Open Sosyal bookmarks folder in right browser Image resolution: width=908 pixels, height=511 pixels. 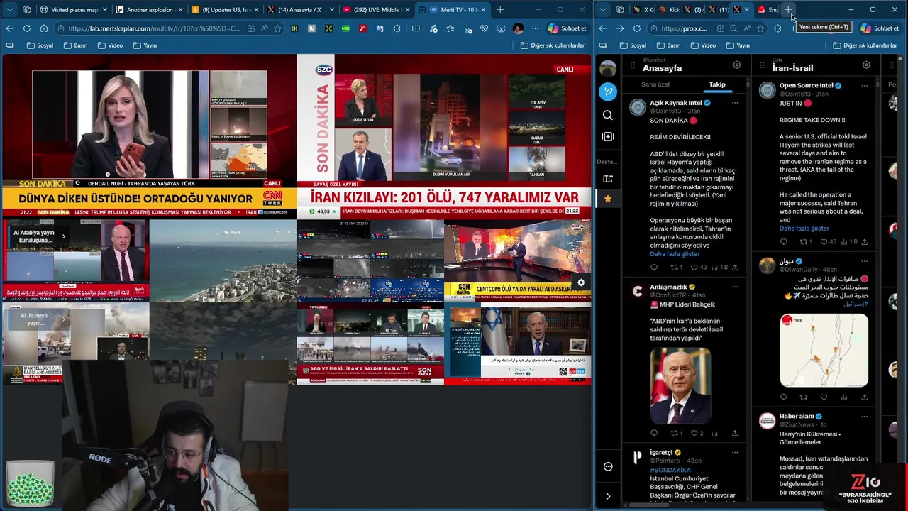coord(633,45)
